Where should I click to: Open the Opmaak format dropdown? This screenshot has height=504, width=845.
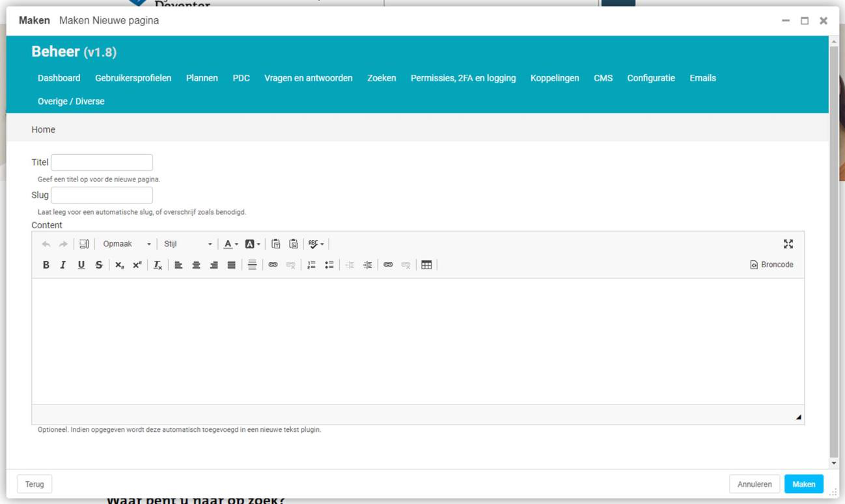126,244
